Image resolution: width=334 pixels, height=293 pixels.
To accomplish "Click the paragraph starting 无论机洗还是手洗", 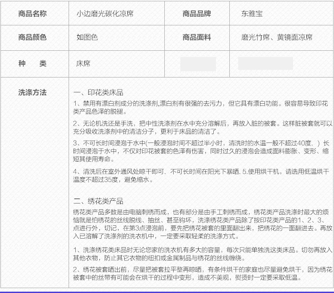I will click(x=200, y=127).
